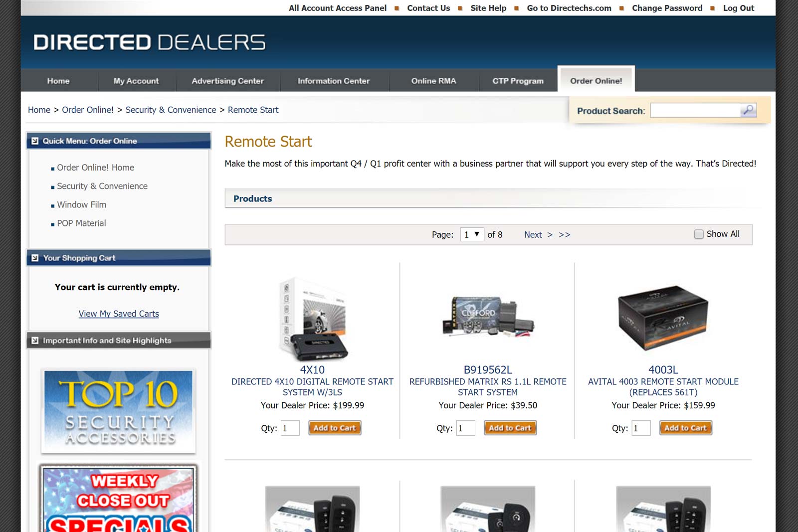
Task: Open the Online RMA tab
Action: [x=433, y=81]
